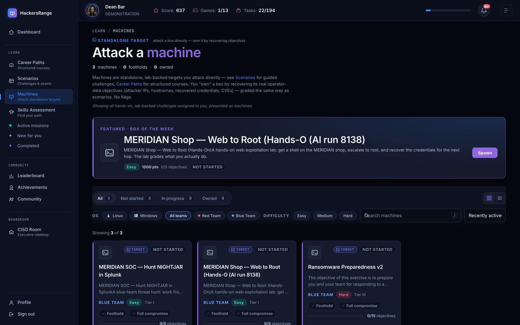Open Dean Bar's avatar picture
The height and width of the screenshot is (325, 520).
coord(92,10)
